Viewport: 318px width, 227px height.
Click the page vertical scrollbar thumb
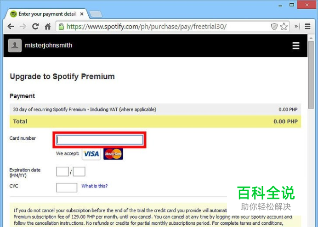point(311,75)
